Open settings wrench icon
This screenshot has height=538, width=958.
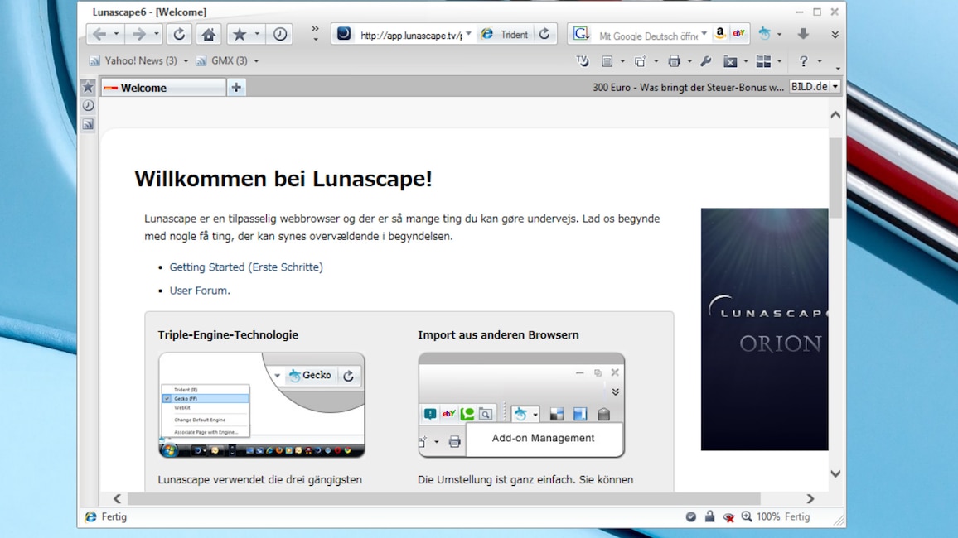point(706,61)
